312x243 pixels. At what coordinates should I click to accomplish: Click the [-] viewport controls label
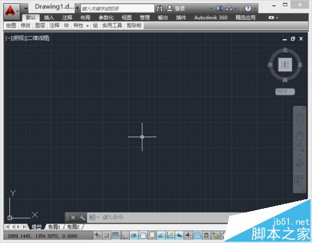click(x=8, y=38)
